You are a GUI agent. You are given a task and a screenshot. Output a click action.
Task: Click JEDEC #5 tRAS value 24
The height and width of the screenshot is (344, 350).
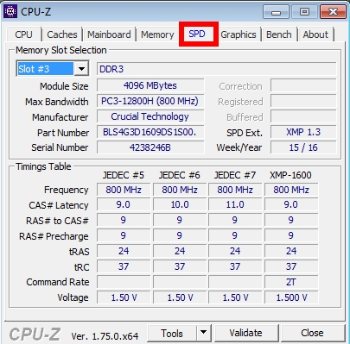(x=124, y=251)
